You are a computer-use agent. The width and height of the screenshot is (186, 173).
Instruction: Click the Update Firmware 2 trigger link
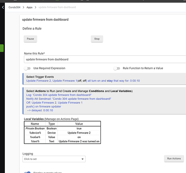point(39,81)
